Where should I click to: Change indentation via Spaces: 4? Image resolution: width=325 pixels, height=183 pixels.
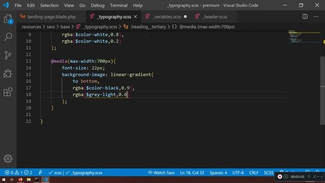coord(218,173)
